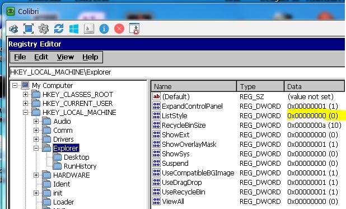Open settings gear in Colibri toolbar

(x=44, y=29)
